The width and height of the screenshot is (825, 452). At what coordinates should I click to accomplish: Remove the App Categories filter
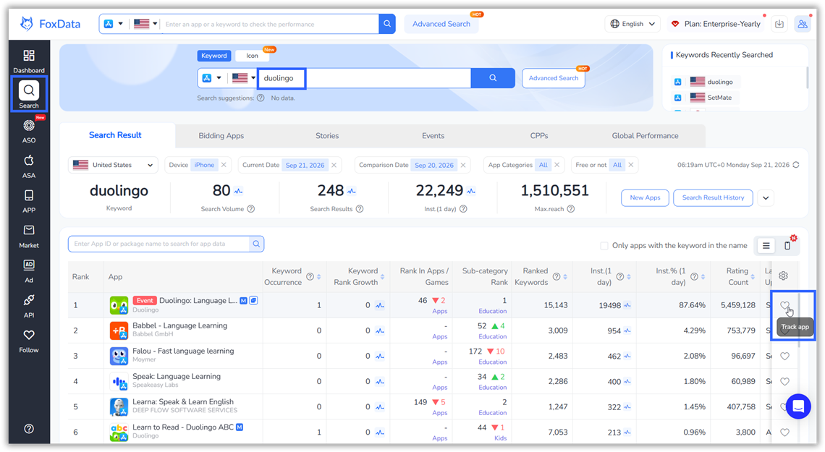(x=557, y=165)
